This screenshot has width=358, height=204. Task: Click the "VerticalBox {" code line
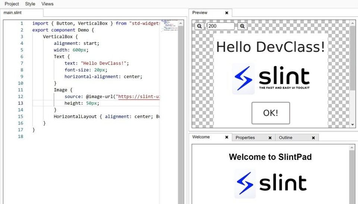(x=60, y=37)
